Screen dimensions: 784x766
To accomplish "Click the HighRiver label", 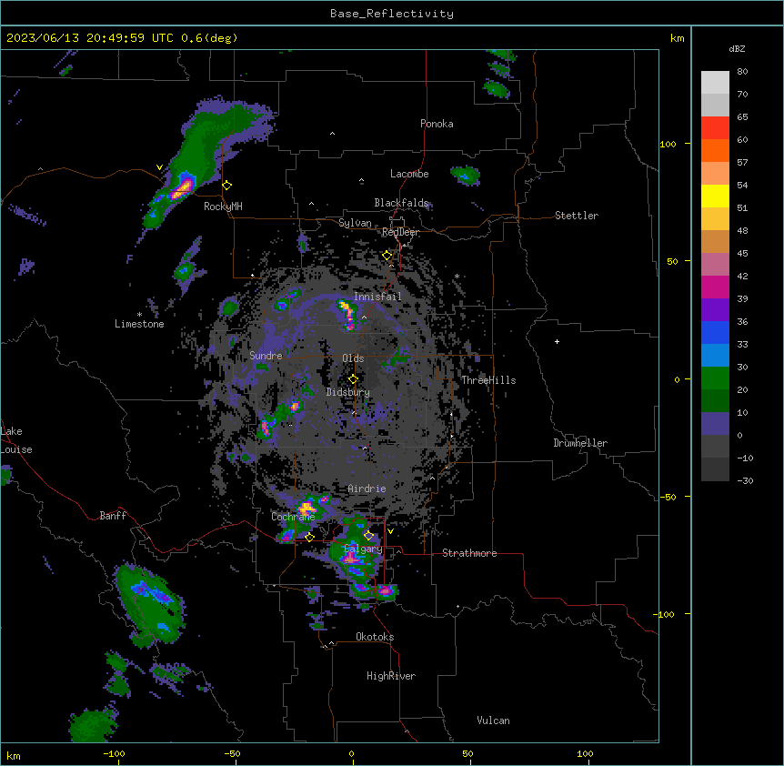I will [x=391, y=676].
